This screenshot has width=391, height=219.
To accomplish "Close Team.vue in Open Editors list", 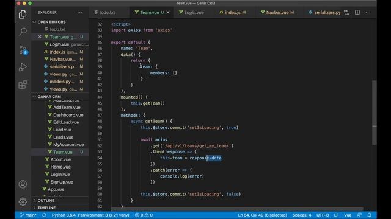I will pos(40,36).
